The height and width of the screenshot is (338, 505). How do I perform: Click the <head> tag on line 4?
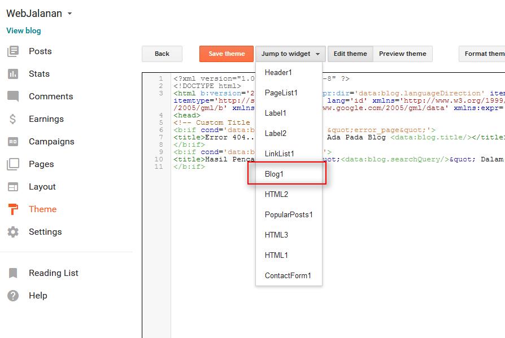(x=187, y=115)
